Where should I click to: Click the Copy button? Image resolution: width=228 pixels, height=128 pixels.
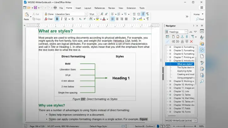coord(37,19)
